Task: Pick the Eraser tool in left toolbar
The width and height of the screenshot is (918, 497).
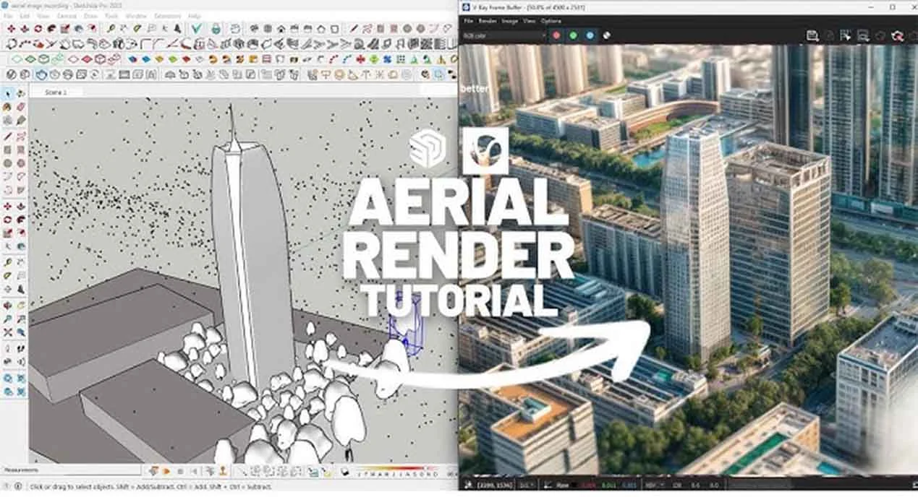Action: tap(20, 107)
